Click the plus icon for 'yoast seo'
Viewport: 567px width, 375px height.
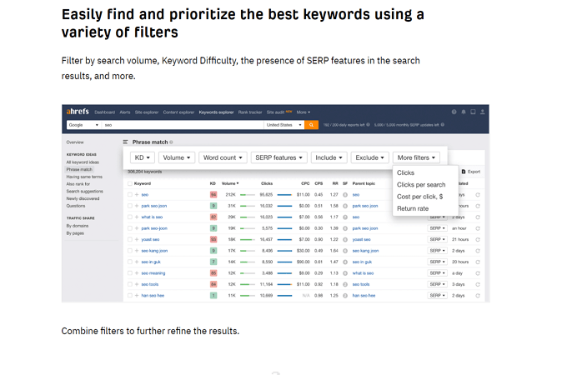tap(137, 239)
